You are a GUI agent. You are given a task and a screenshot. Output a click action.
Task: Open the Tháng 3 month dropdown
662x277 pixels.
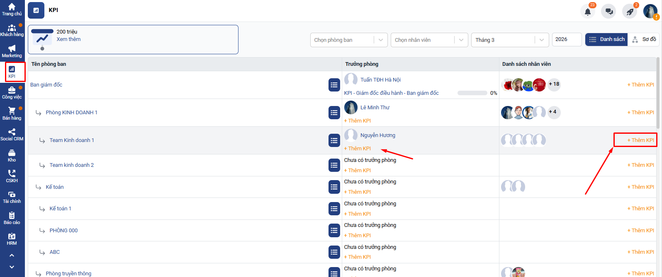(509, 40)
